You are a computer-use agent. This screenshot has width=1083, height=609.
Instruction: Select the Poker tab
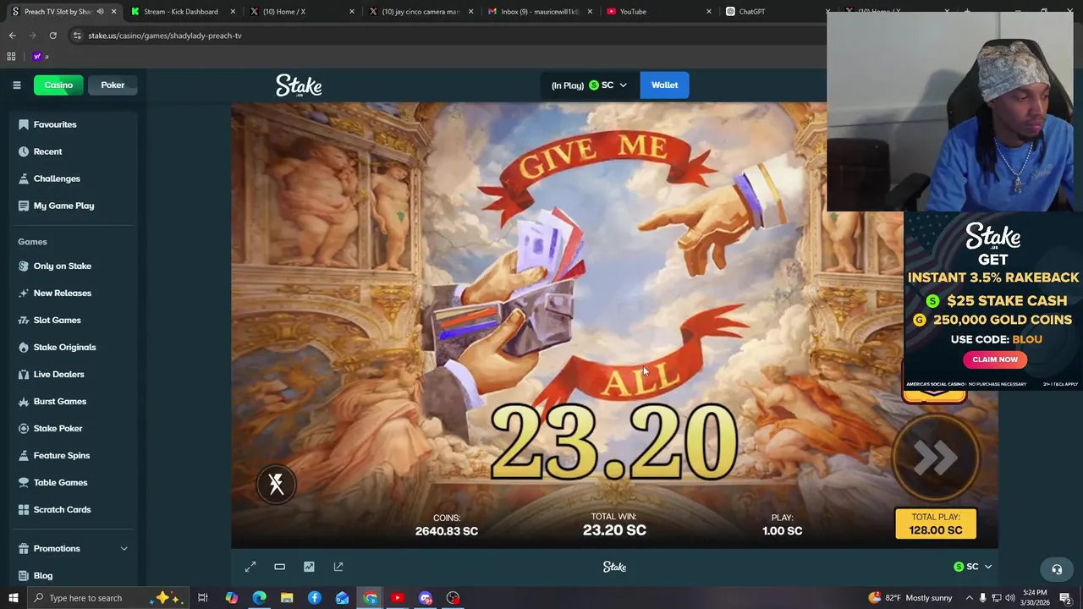click(x=113, y=85)
